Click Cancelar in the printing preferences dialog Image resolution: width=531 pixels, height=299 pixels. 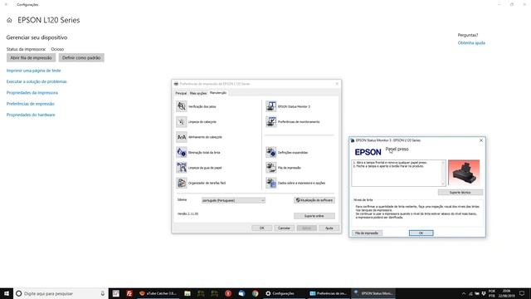pos(284,228)
